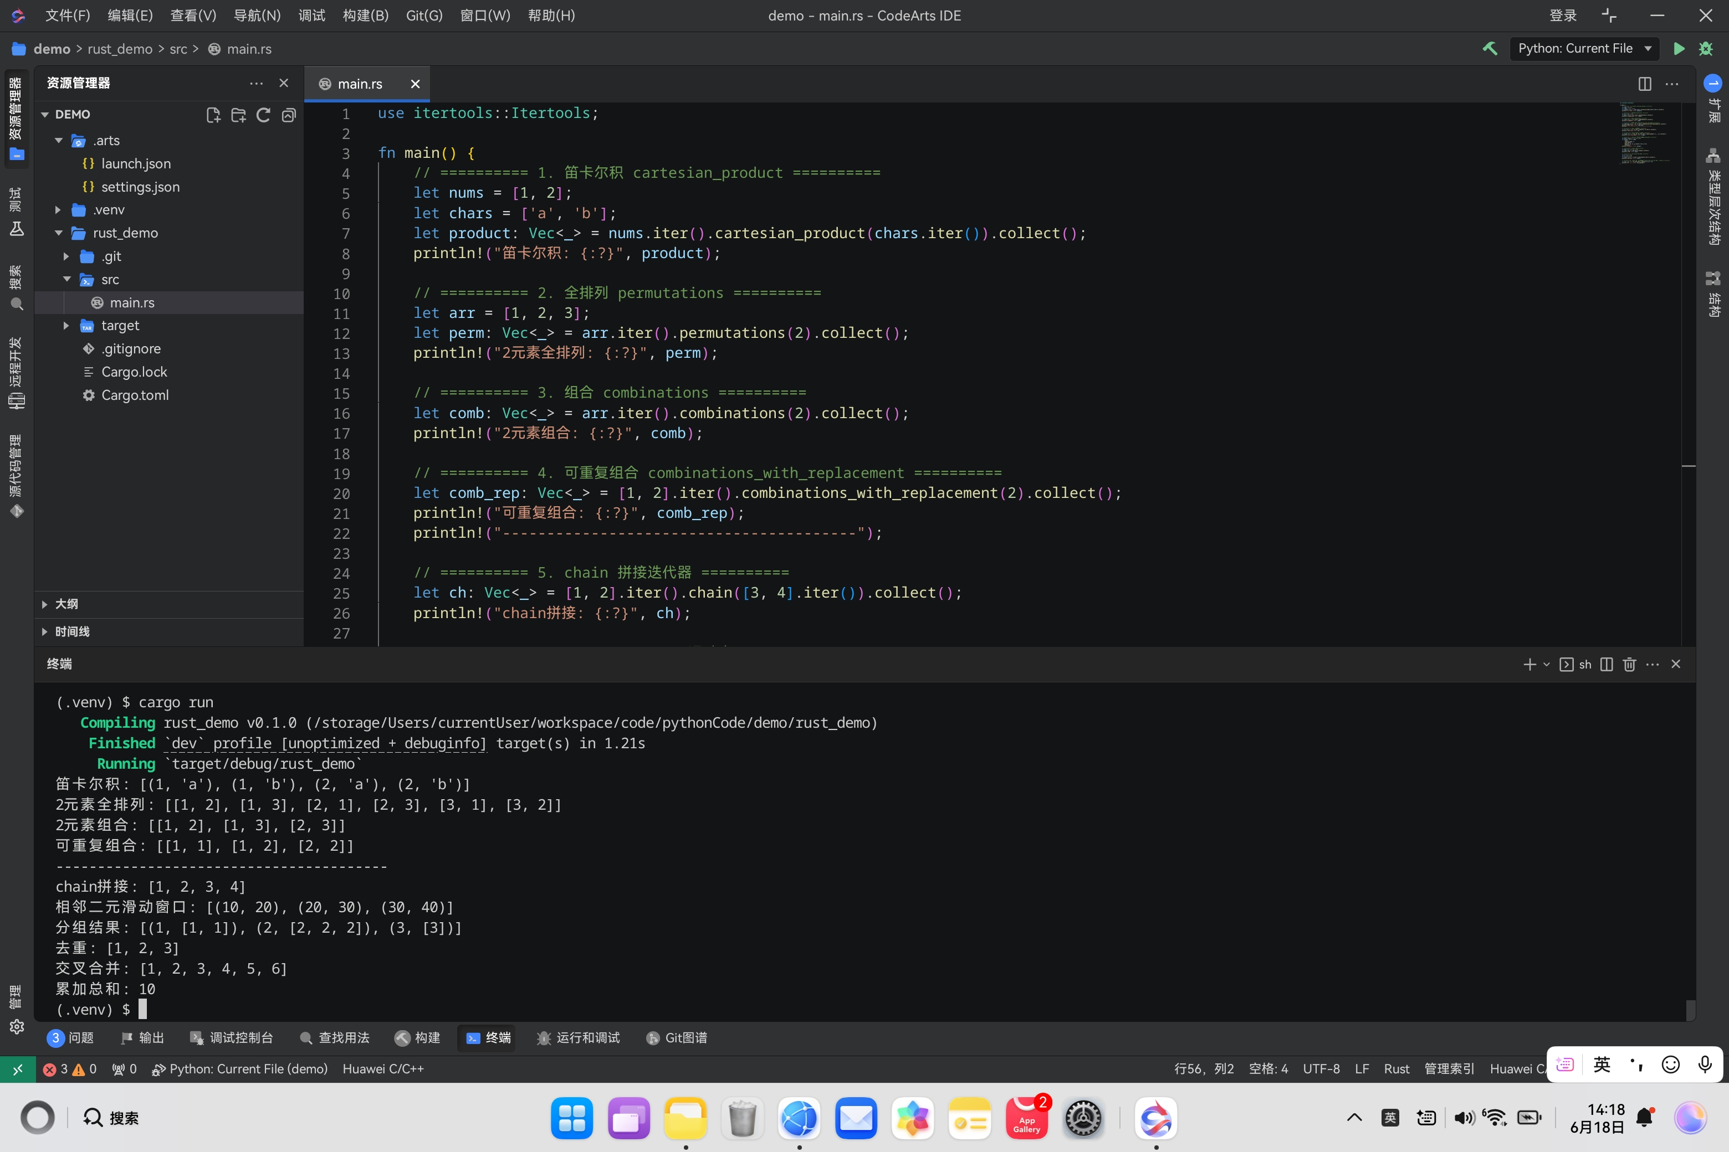Open terminal panel more options
Viewport: 1729px width, 1152px height.
(1653, 664)
